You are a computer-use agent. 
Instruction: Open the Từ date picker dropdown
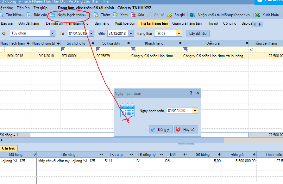click(x=91, y=34)
